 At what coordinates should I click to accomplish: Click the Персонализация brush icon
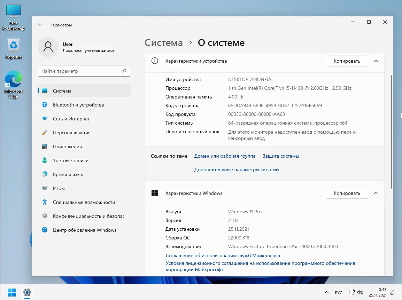tap(45, 133)
